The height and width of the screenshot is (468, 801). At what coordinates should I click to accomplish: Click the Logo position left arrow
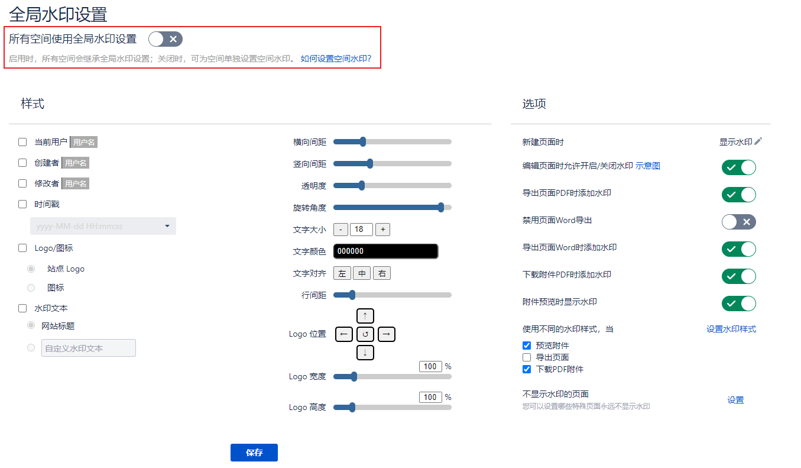coord(344,334)
